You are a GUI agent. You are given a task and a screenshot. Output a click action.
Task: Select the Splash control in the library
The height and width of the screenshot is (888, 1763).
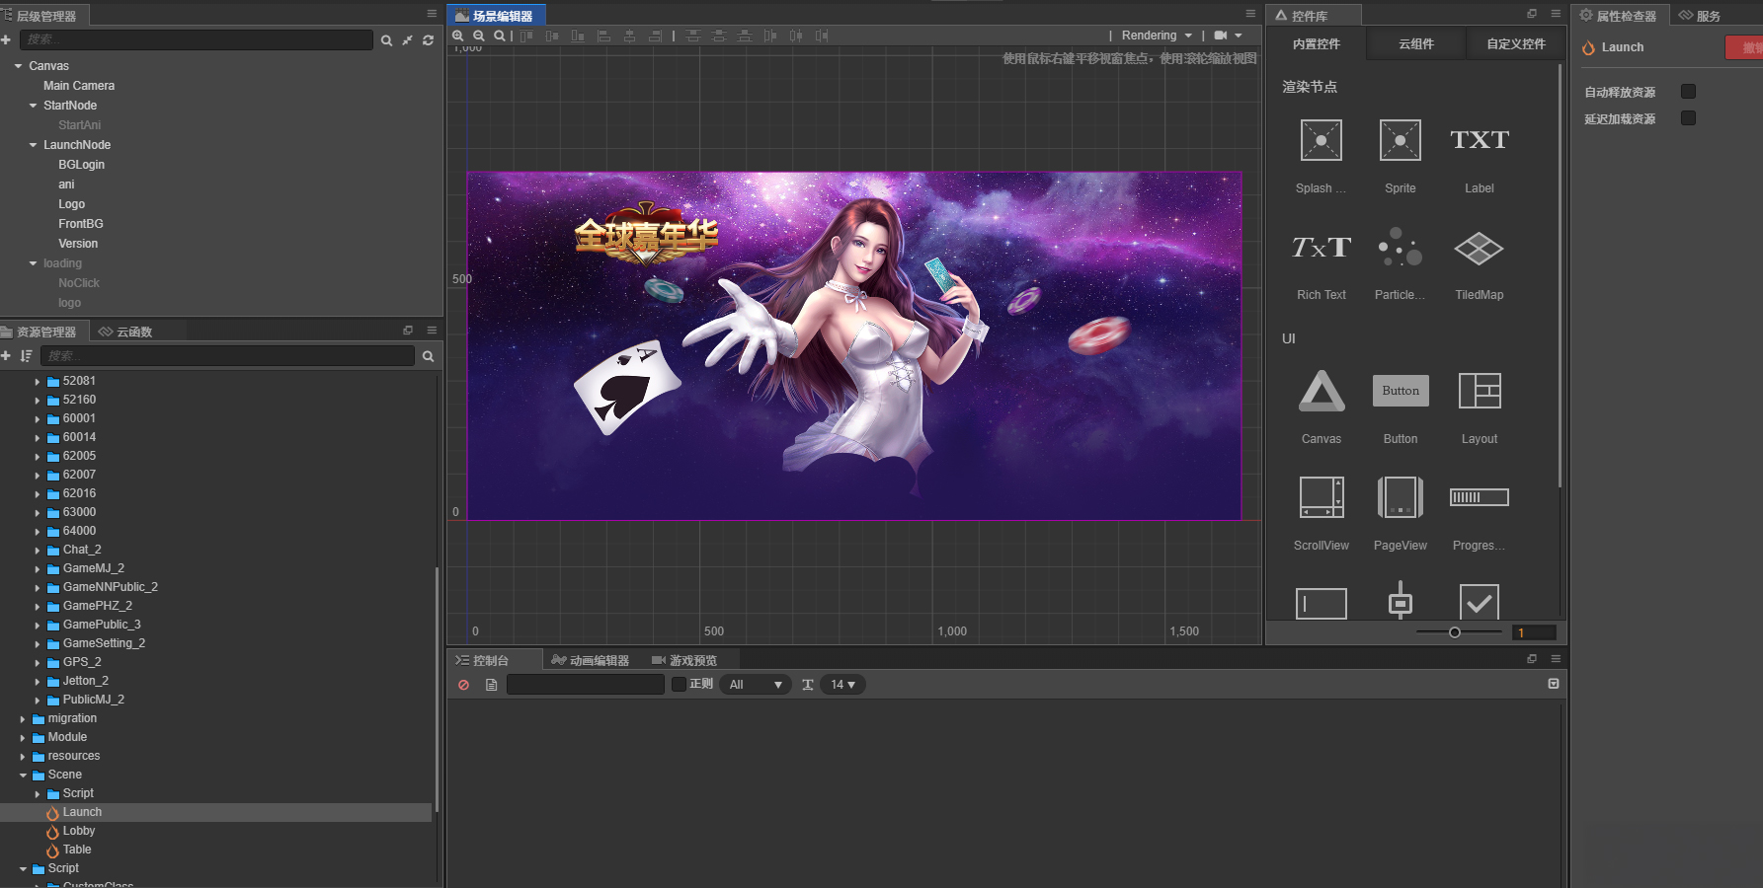1322,140
